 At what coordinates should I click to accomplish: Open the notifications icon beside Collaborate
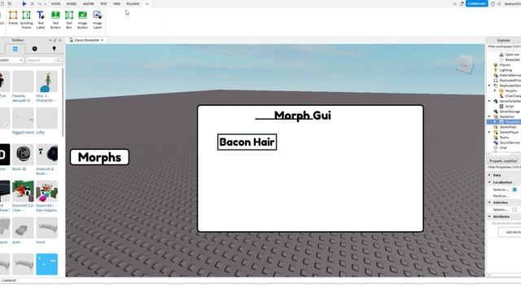(x=462, y=3)
